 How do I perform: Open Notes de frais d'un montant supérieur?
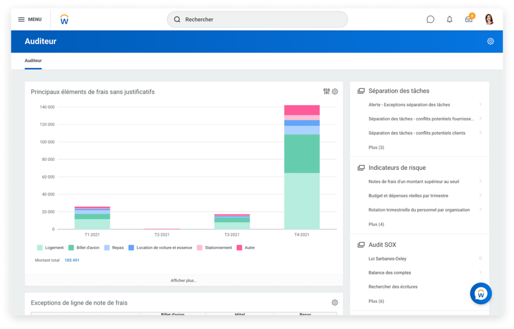click(x=414, y=182)
